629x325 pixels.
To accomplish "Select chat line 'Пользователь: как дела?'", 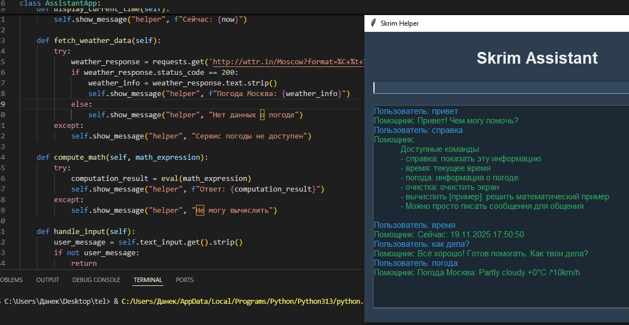I will [x=421, y=244].
